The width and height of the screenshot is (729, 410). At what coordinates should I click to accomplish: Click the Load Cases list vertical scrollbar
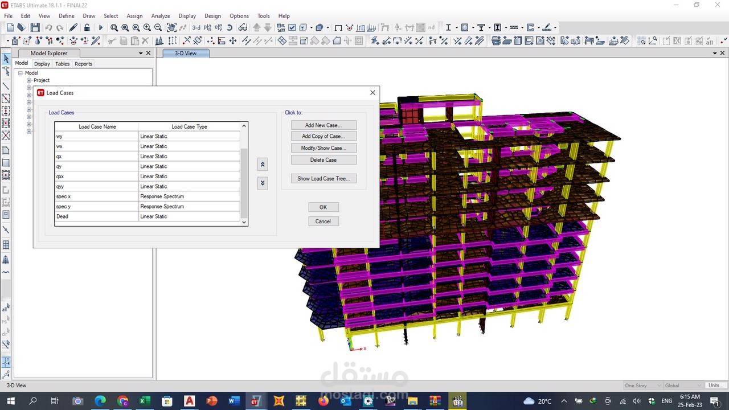click(x=244, y=182)
